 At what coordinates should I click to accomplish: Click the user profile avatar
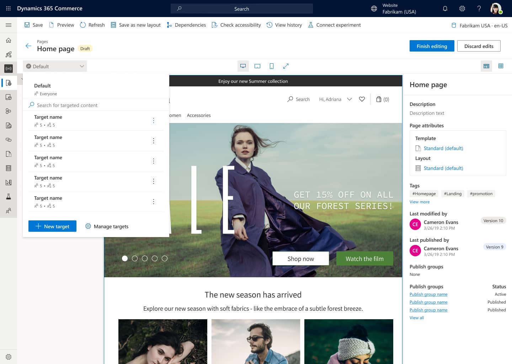pos(496,9)
